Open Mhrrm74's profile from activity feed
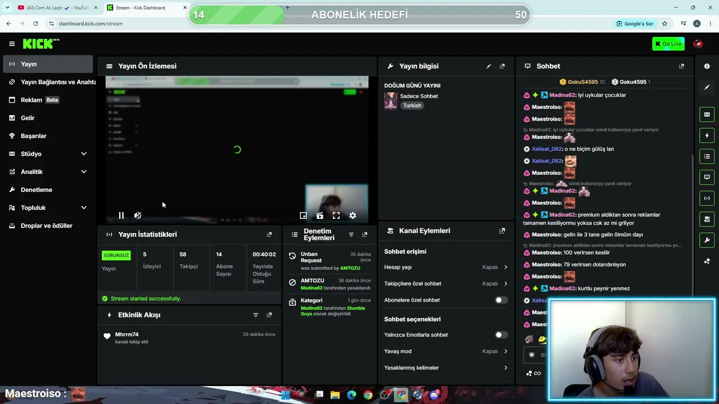Viewport: 719px width, 404px height. pos(127,334)
